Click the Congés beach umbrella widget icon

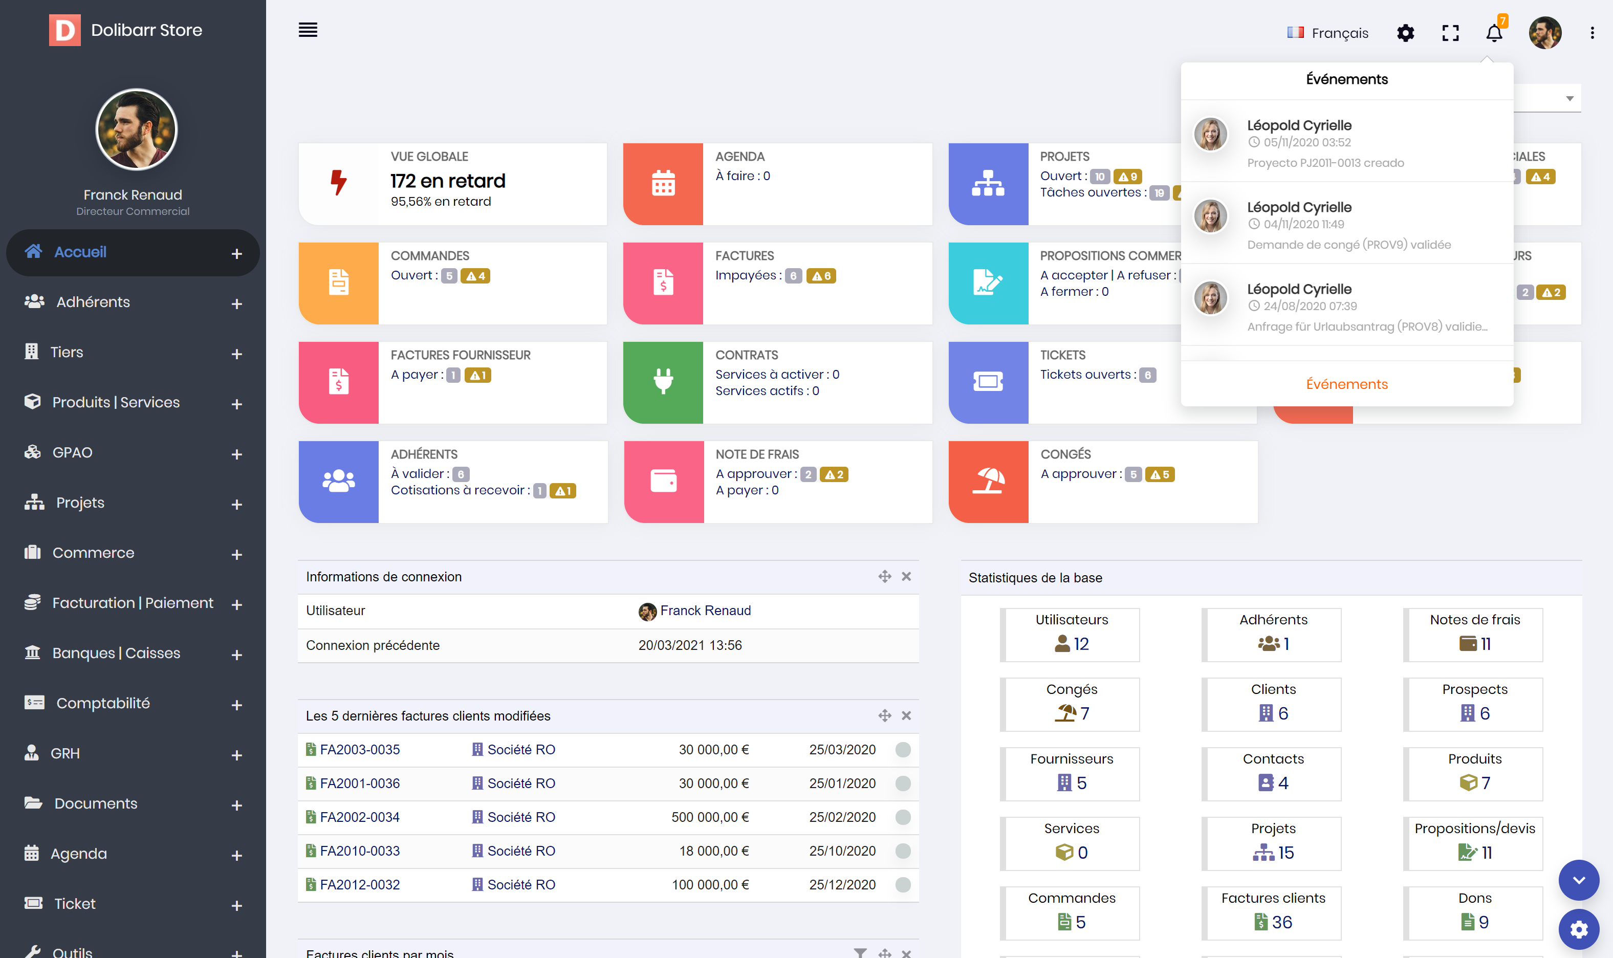pos(988,482)
